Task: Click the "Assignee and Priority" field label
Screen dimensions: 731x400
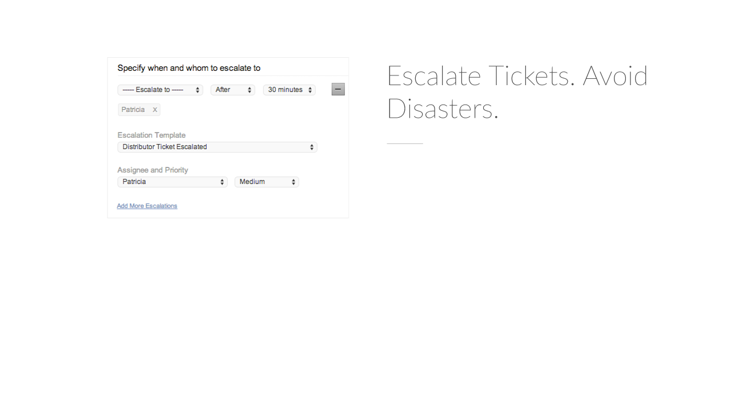Action: point(152,170)
